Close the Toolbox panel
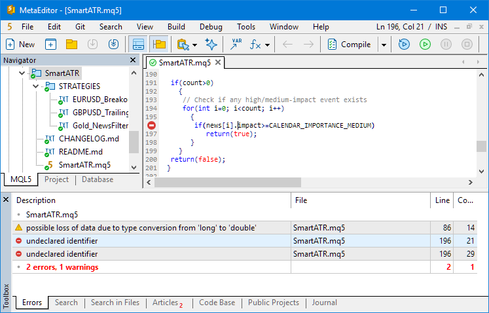The image size is (489, 313). (x=6, y=199)
